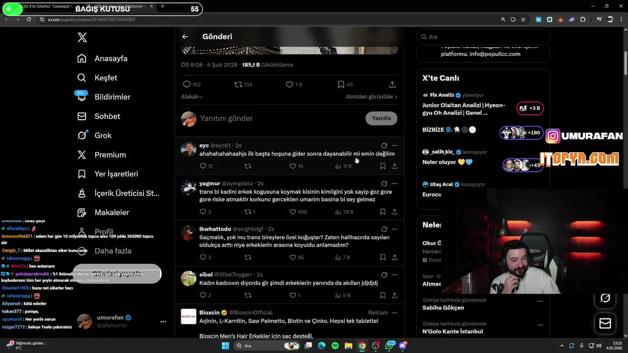Open Chrome from taskbar
Viewport: 628px width, 353px height.
pos(362,346)
